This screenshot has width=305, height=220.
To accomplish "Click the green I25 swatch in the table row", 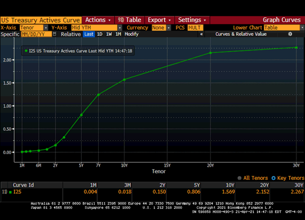I will point(11,192).
